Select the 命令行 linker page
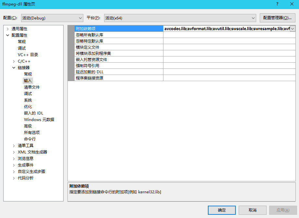This screenshot has height=218, width=299. [x=30, y=139]
